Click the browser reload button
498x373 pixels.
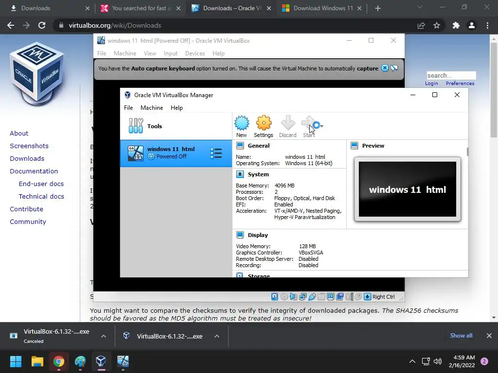pos(42,25)
